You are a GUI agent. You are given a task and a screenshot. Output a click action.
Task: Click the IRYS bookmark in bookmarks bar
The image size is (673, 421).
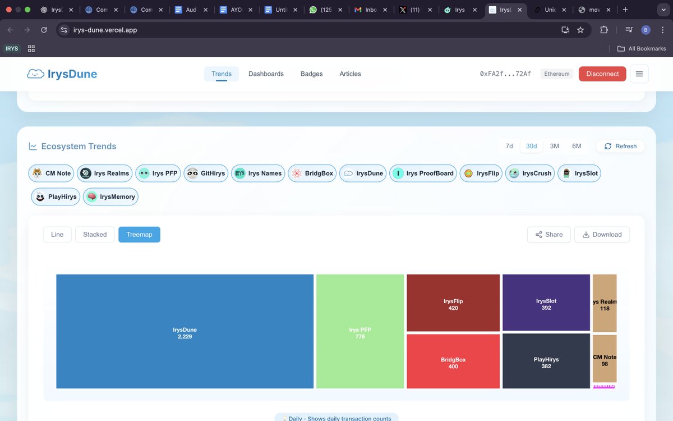tap(12, 48)
